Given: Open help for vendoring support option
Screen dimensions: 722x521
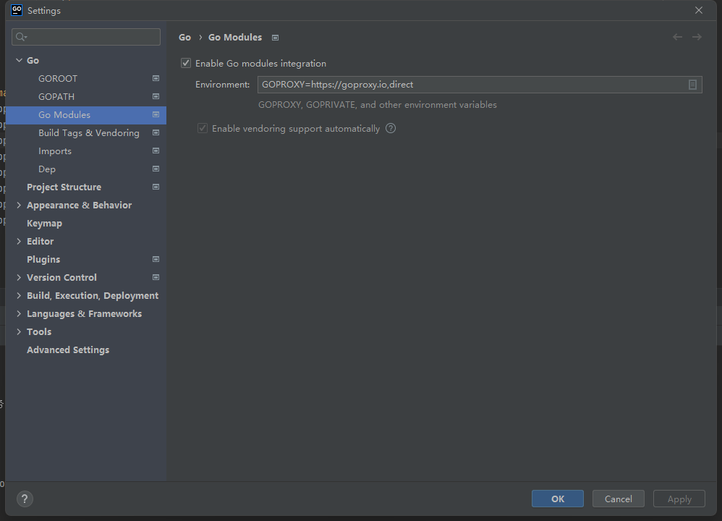Looking at the screenshot, I should click(391, 129).
